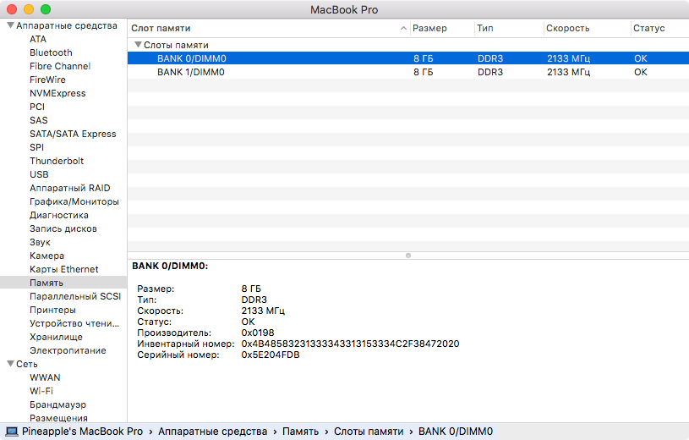
Task: Click BANK 0/DIMM0 in the path bar
Action: click(456, 432)
